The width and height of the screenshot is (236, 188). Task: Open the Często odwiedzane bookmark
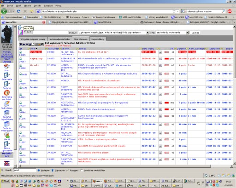tap(12, 17)
